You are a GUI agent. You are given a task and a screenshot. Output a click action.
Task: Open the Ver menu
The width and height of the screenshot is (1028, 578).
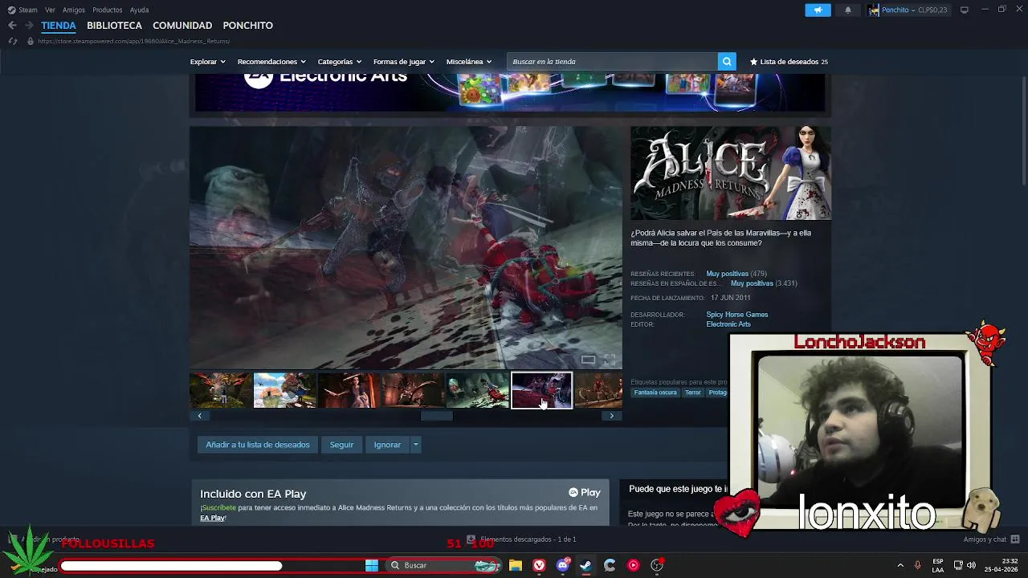pos(51,10)
